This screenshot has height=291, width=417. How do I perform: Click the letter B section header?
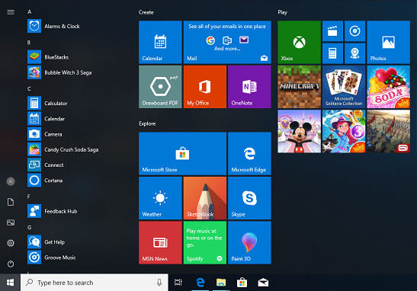coord(29,43)
